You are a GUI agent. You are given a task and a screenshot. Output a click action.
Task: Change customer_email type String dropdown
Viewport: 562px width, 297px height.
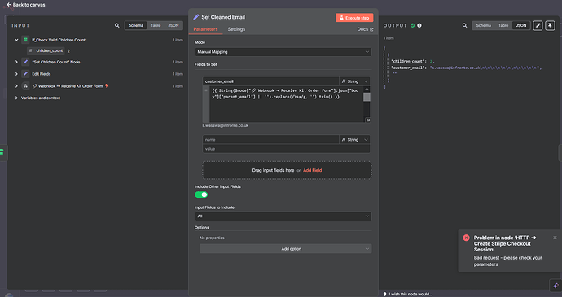(x=354, y=81)
